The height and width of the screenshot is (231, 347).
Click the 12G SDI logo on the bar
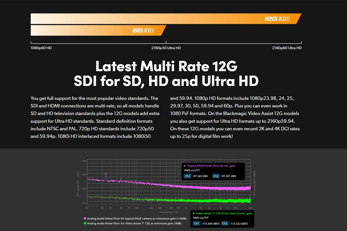(277, 19)
